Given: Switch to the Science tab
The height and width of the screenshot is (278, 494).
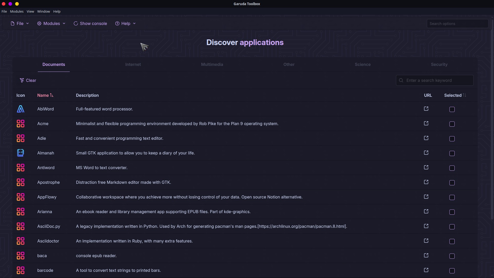Looking at the screenshot, I should point(363,64).
